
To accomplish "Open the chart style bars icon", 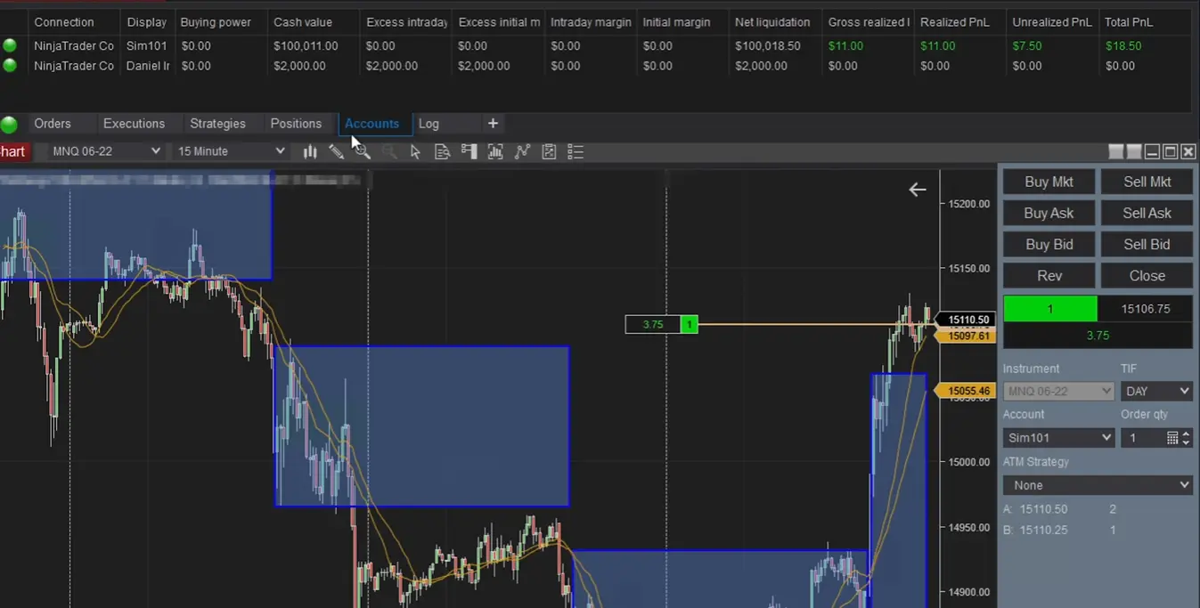I will point(309,151).
